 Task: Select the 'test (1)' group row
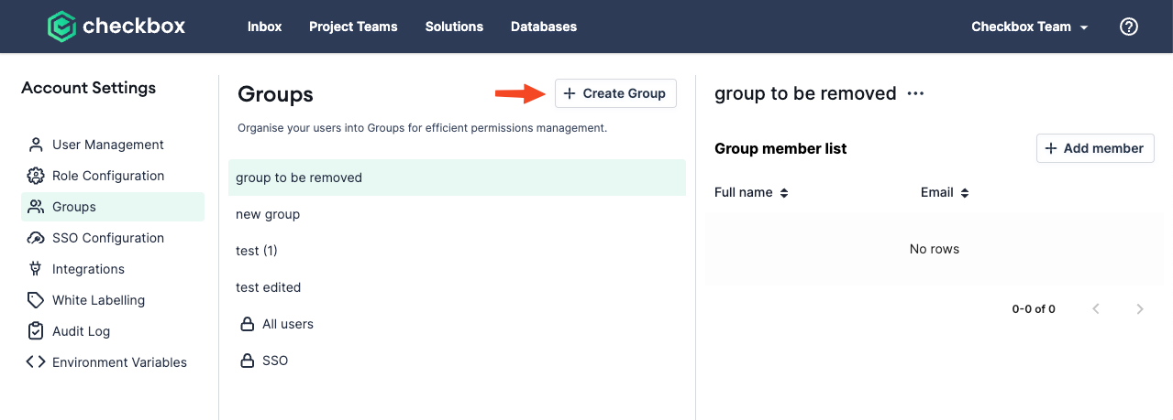(457, 251)
